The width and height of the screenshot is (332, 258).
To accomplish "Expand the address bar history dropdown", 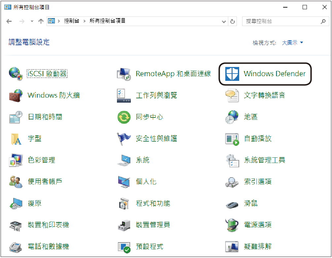I will pyautogui.click(x=224, y=21).
